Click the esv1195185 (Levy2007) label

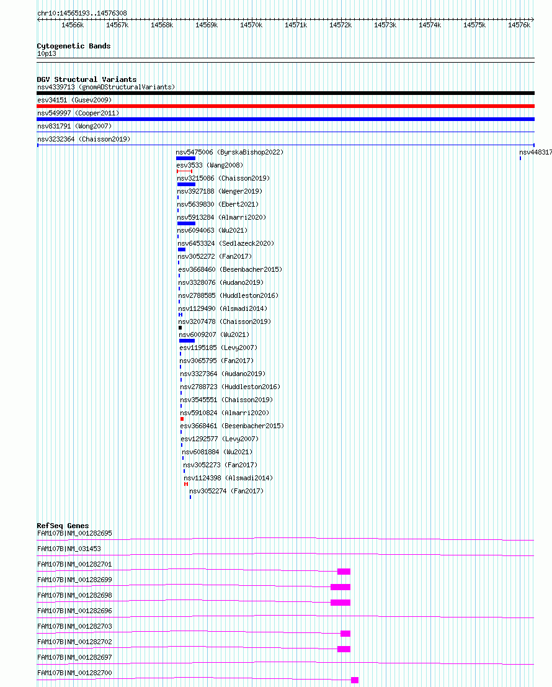click(x=218, y=348)
